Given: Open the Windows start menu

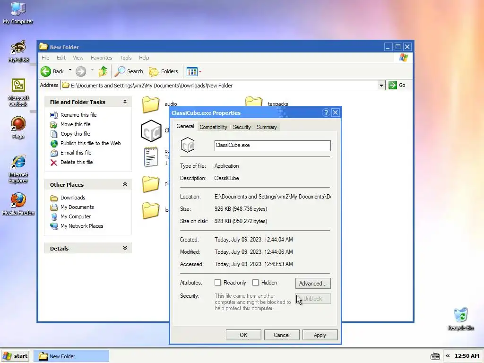Looking at the screenshot, I should [15, 356].
